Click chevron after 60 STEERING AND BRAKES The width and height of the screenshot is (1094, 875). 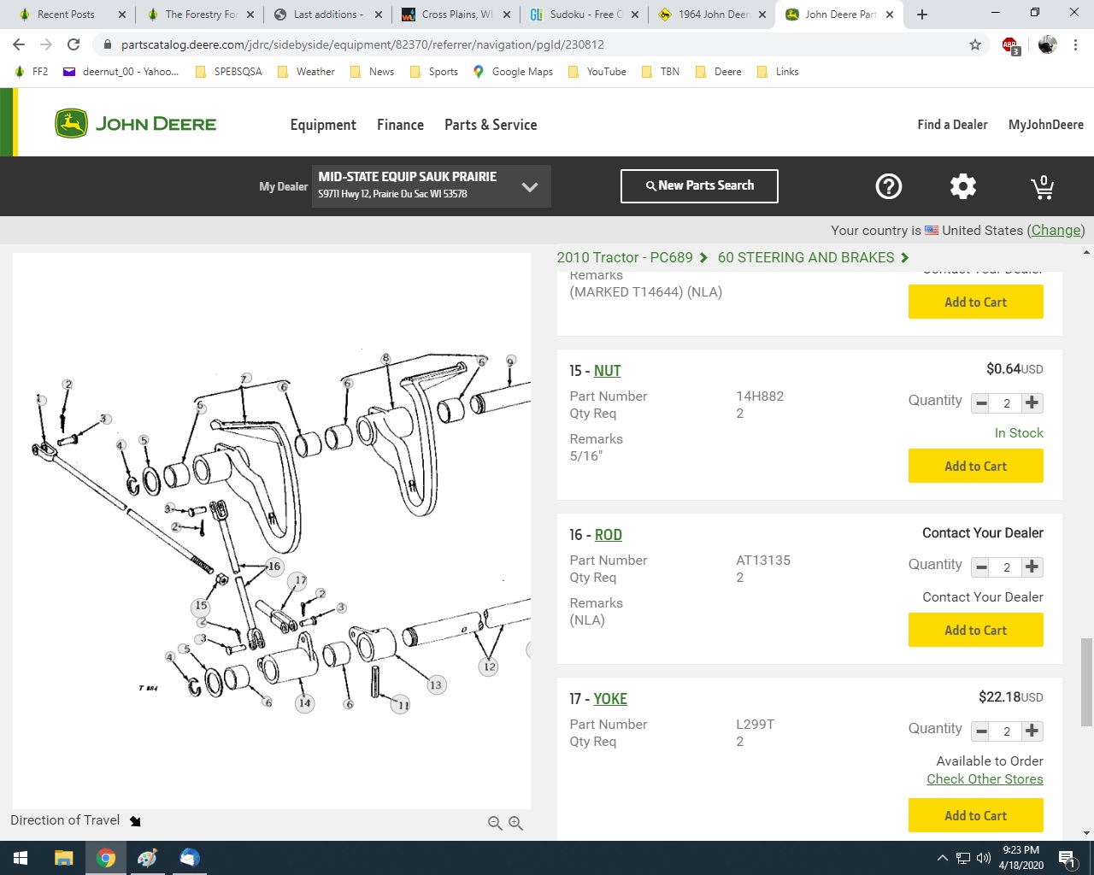pos(905,257)
